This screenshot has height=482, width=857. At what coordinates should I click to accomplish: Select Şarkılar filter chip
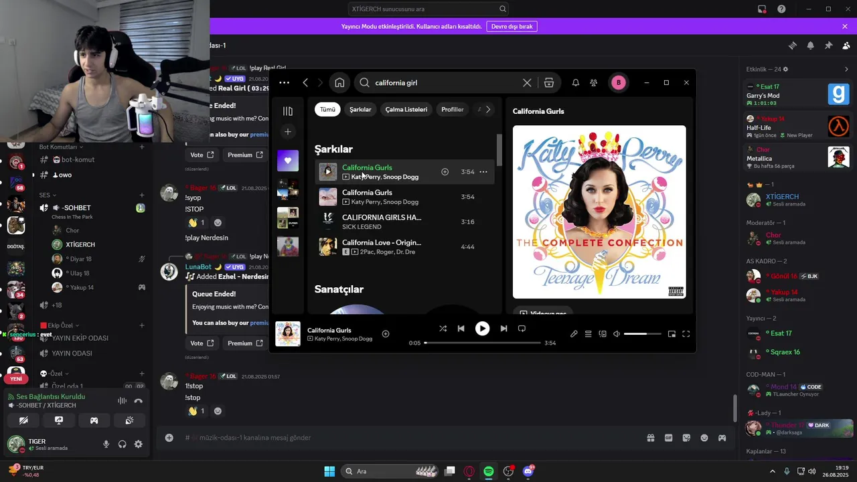(x=360, y=109)
